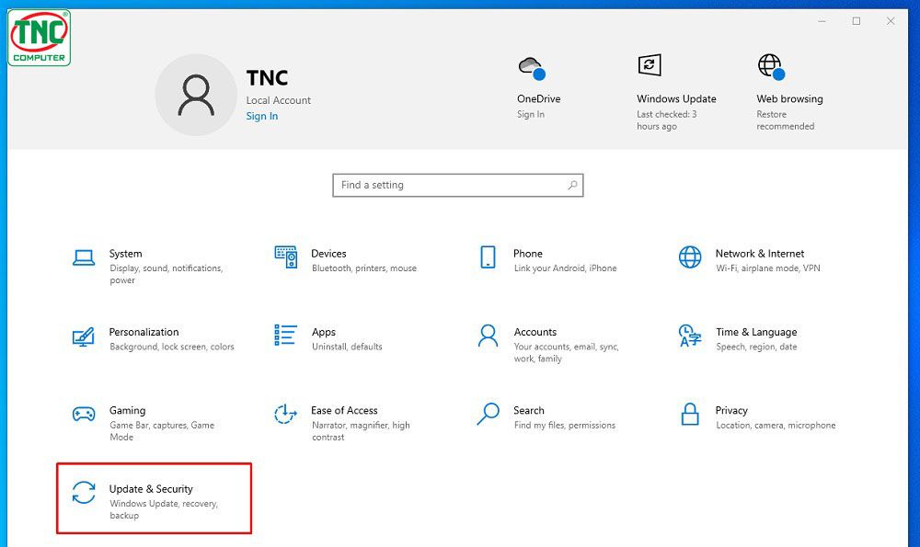The image size is (920, 547).
Task: Click 'Last checked: 3 hours ago' text
Action: 666,120
